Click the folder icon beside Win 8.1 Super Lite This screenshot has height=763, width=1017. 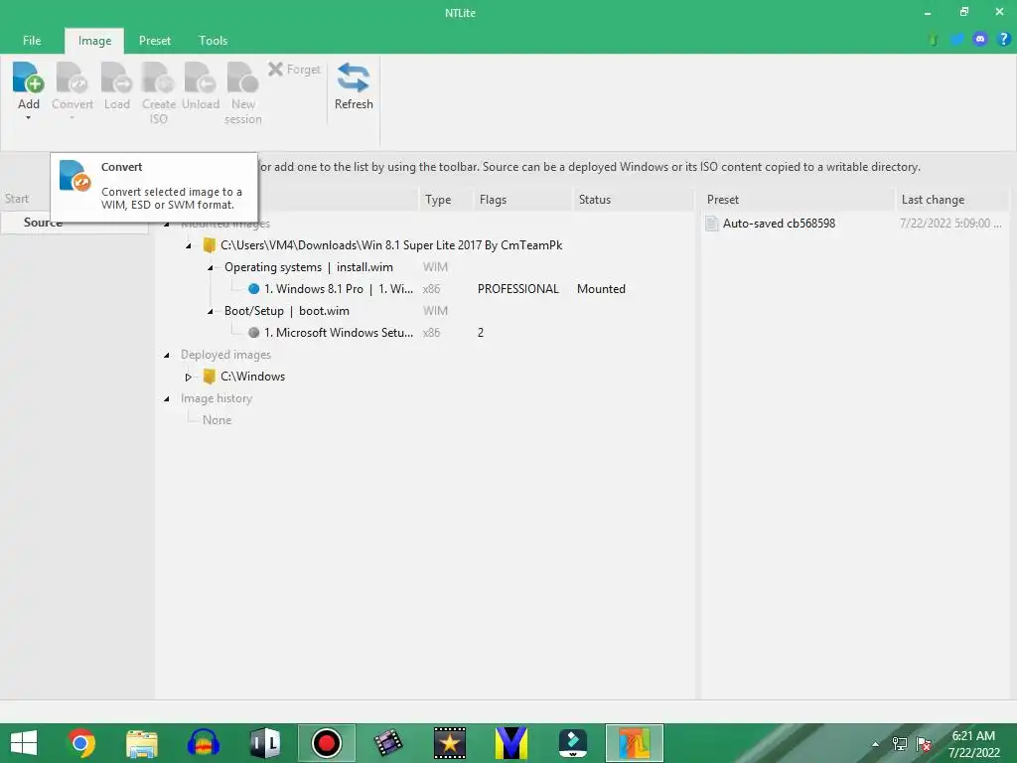pyautogui.click(x=209, y=245)
